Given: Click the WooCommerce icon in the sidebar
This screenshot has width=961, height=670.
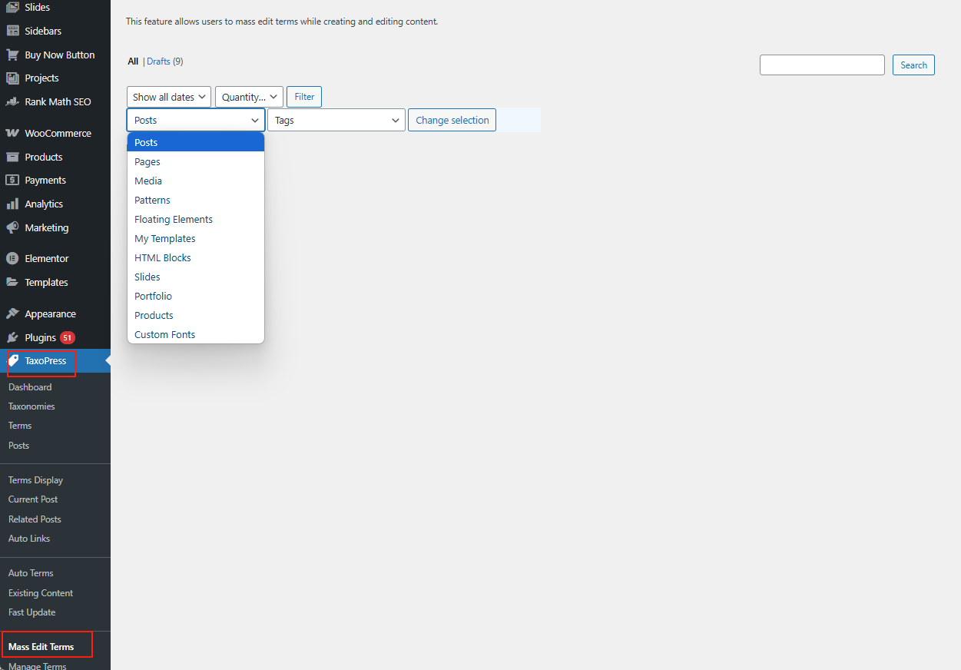Looking at the screenshot, I should (12, 133).
